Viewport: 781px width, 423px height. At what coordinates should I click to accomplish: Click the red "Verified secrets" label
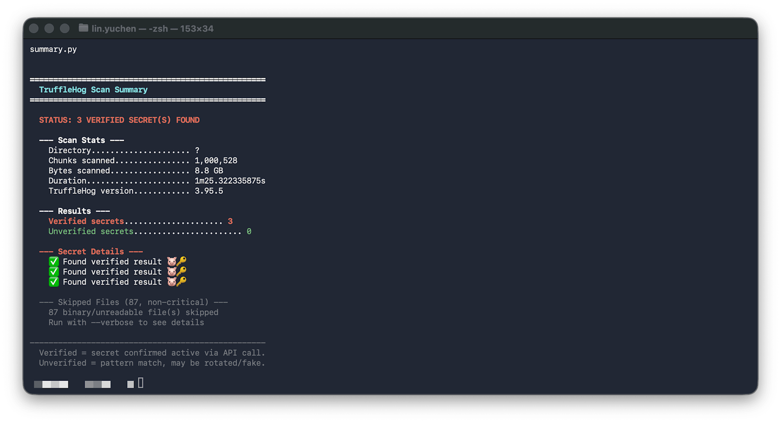tap(86, 221)
